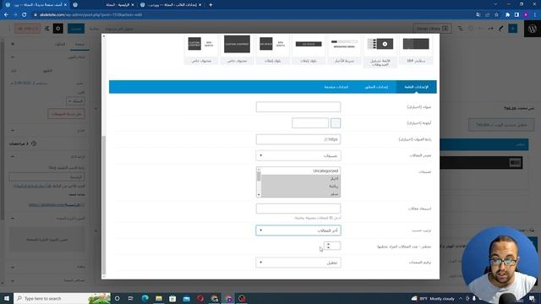Select the Breaking News ticker block thumbnail
This screenshot has width=541, height=304.
pyautogui.click(x=344, y=44)
